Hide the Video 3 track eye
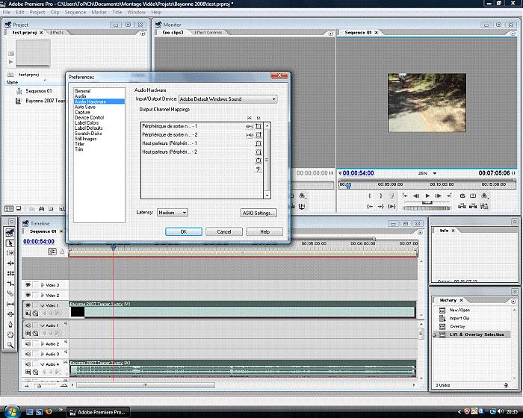 28,285
